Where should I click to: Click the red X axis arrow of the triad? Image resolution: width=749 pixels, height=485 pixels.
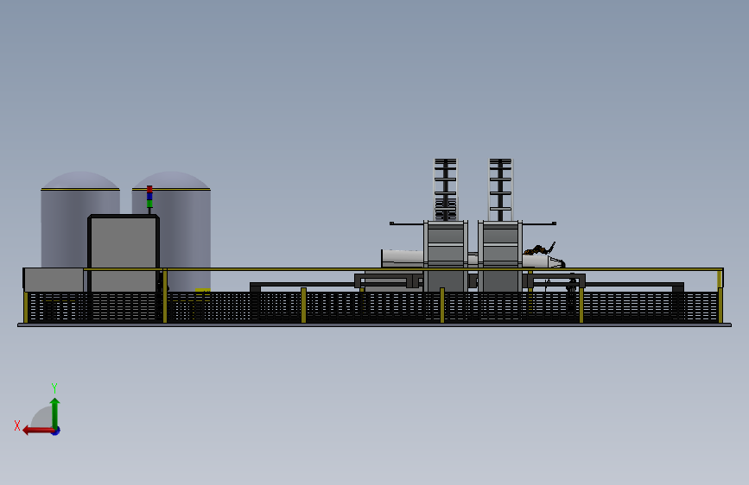tap(38, 431)
